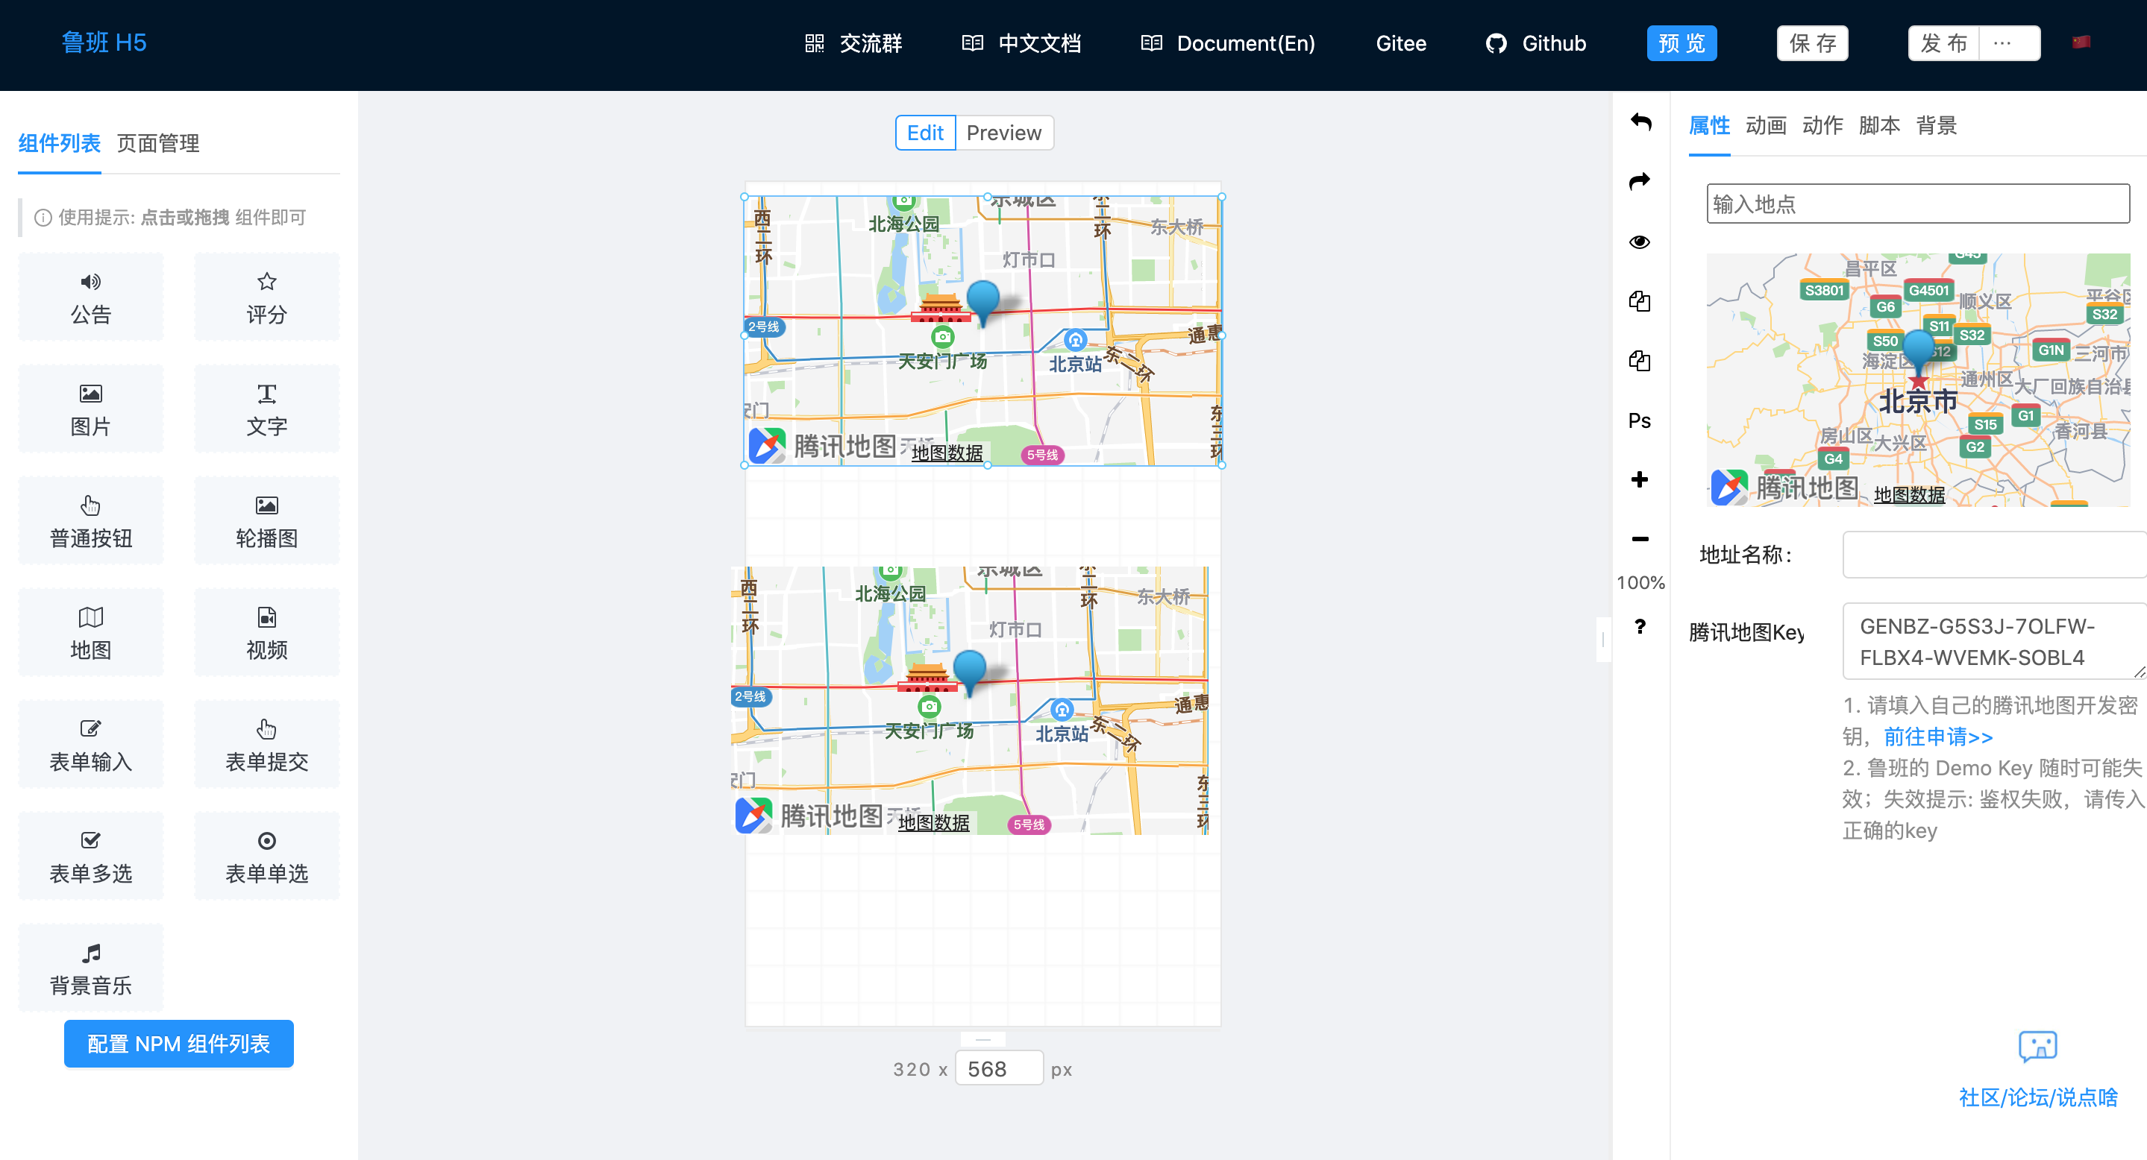The image size is (2147, 1160).
Task: Click the Ps import tool
Action: pos(1640,420)
